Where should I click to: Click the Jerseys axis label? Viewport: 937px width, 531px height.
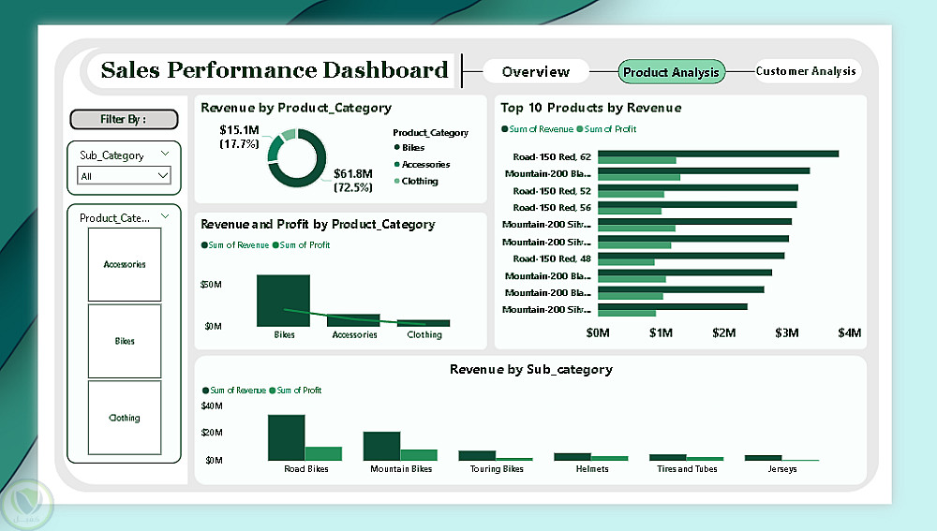782,469
